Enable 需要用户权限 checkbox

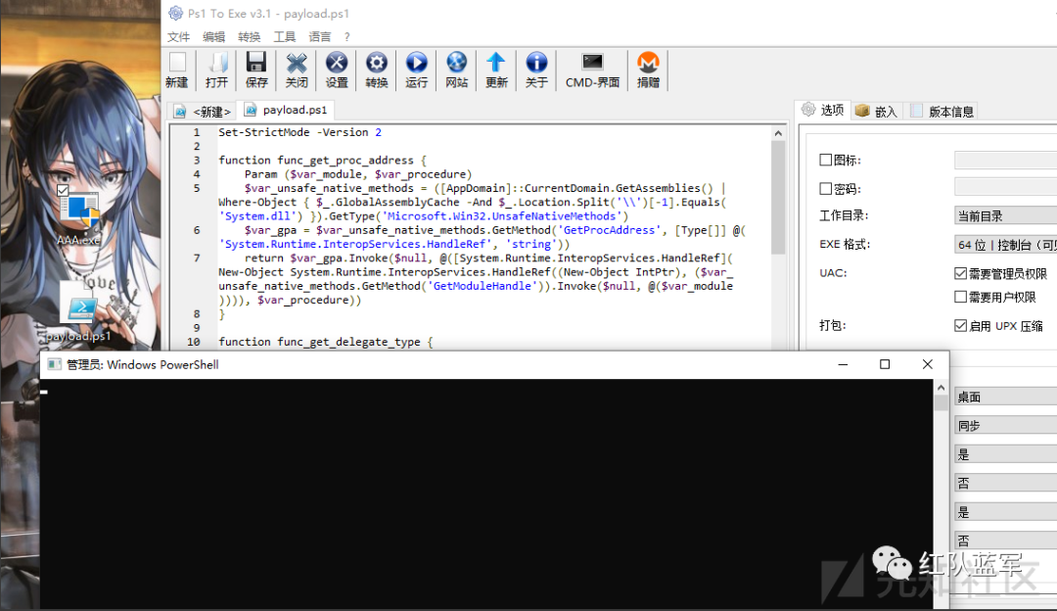click(961, 297)
